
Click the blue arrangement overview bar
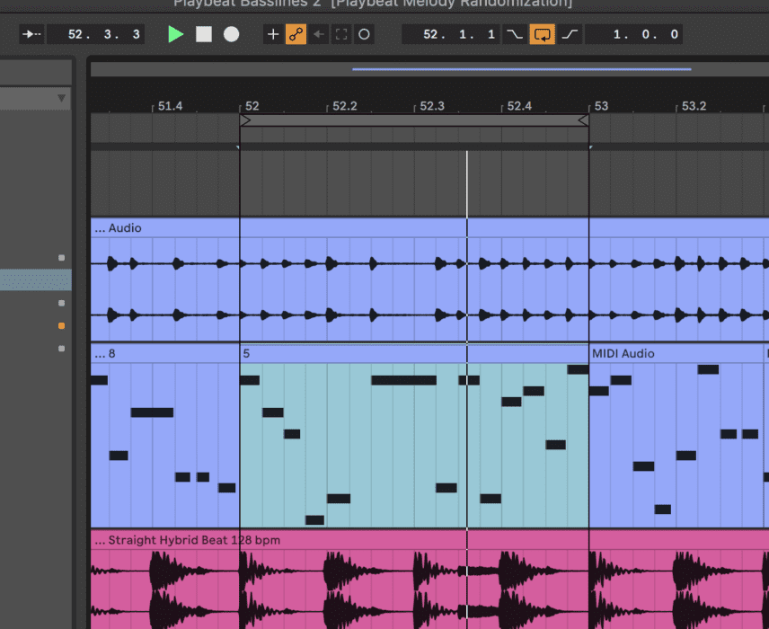(x=522, y=69)
